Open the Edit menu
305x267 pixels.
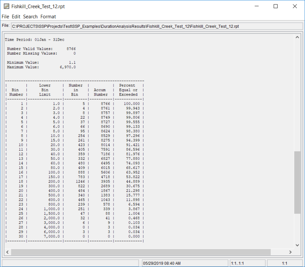tap(16, 17)
